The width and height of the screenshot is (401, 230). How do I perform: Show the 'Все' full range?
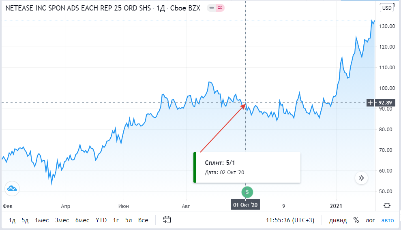143,220
